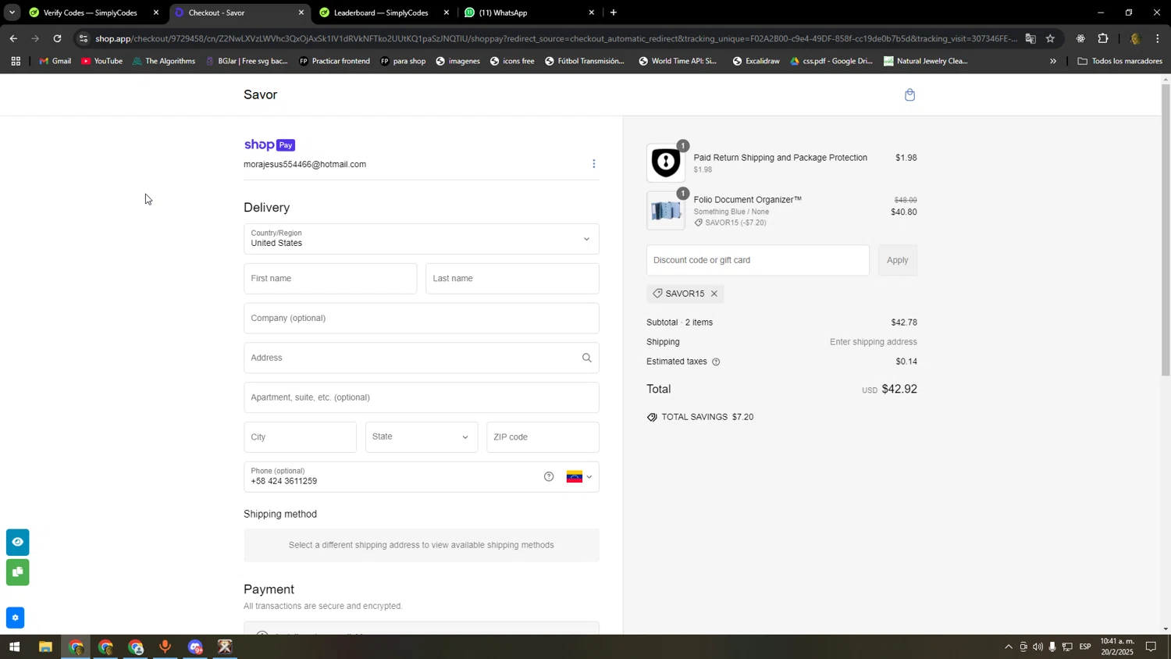Click Package Protection product thumbnail

point(666,163)
